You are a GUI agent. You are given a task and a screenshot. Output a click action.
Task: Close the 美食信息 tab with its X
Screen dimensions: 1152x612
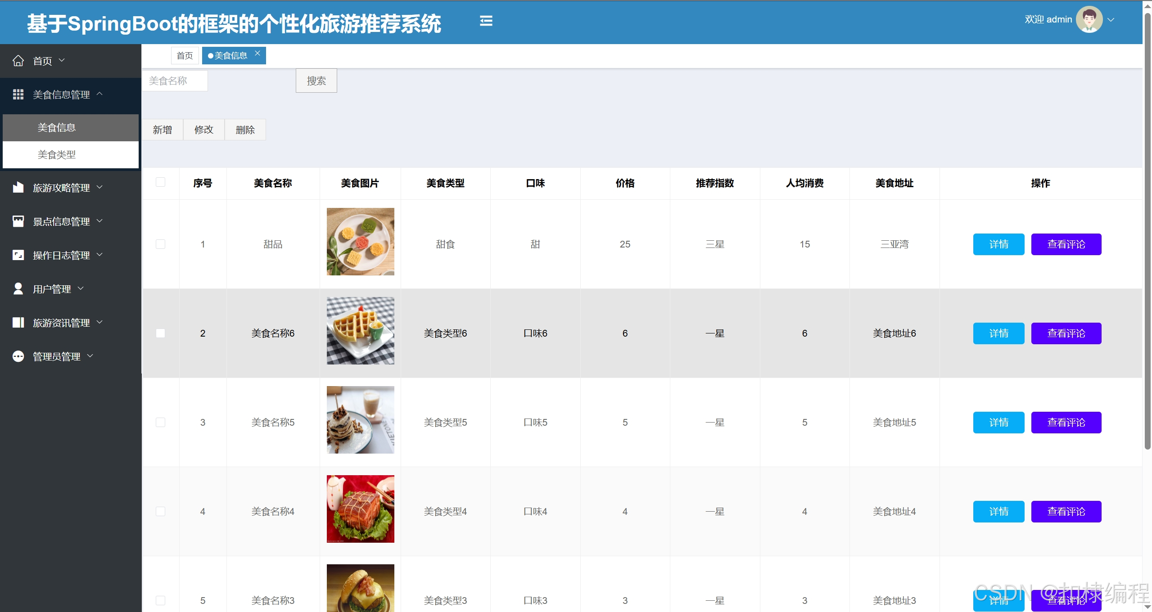(x=258, y=53)
